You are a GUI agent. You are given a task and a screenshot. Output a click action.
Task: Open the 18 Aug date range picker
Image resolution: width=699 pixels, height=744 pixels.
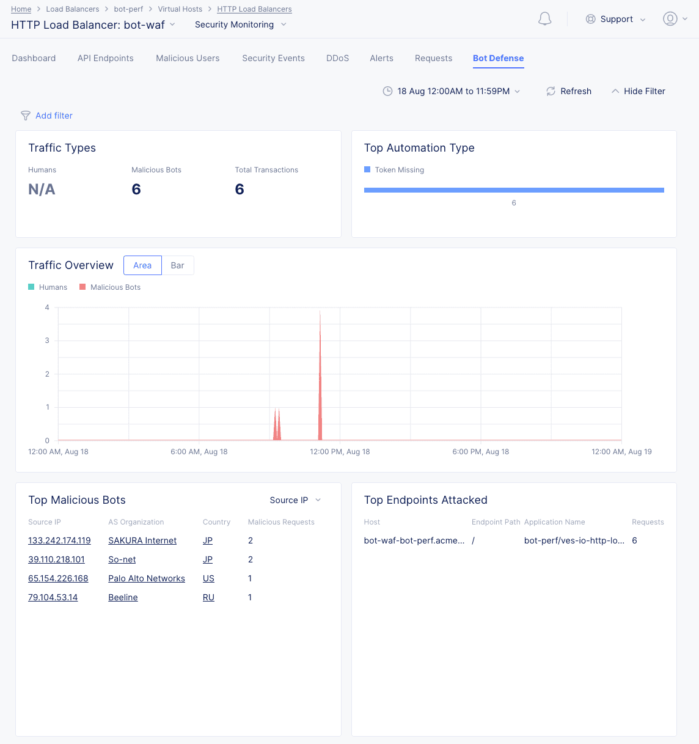click(453, 91)
